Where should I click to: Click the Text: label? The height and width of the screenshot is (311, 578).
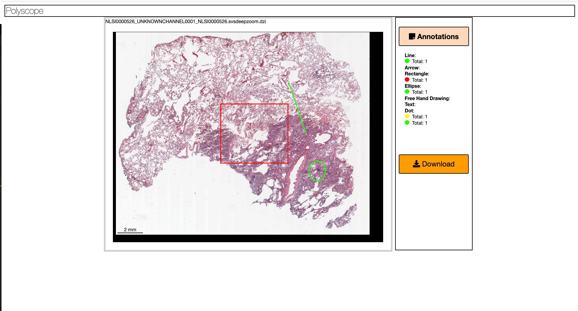410,104
